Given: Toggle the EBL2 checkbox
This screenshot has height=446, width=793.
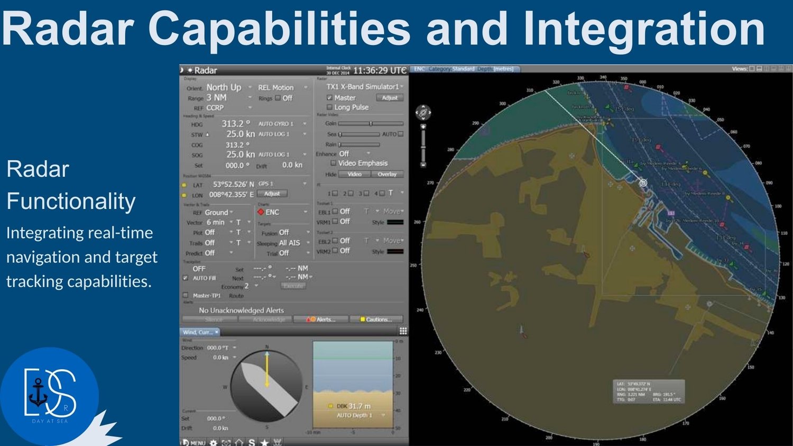Looking at the screenshot, I should [335, 241].
